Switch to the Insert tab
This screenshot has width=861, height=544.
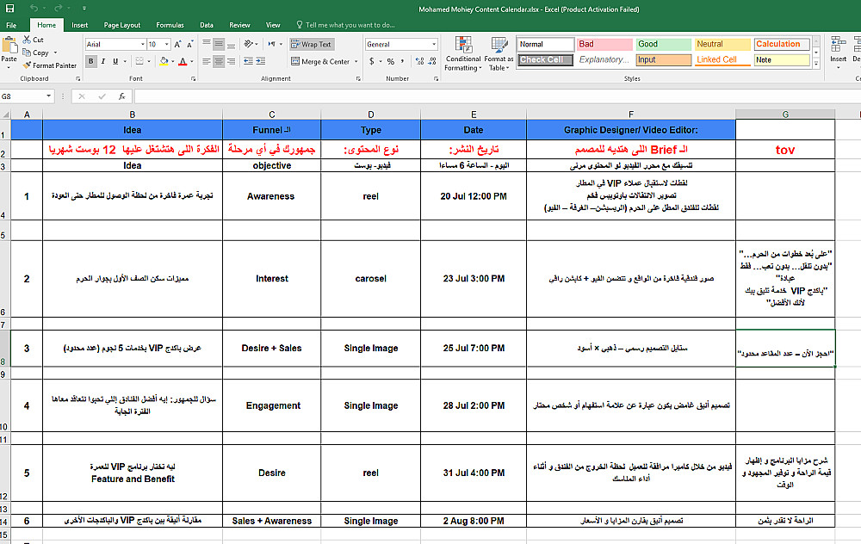(x=79, y=25)
